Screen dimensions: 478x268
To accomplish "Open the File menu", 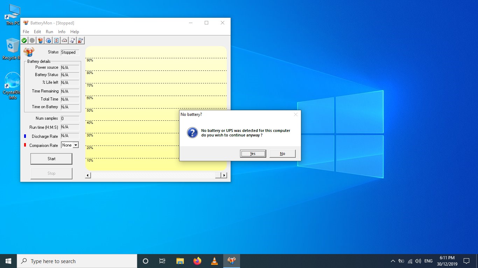I will 26,32.
